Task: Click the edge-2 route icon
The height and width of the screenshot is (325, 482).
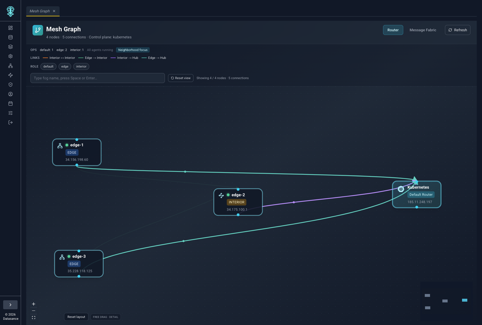Action: (x=221, y=195)
